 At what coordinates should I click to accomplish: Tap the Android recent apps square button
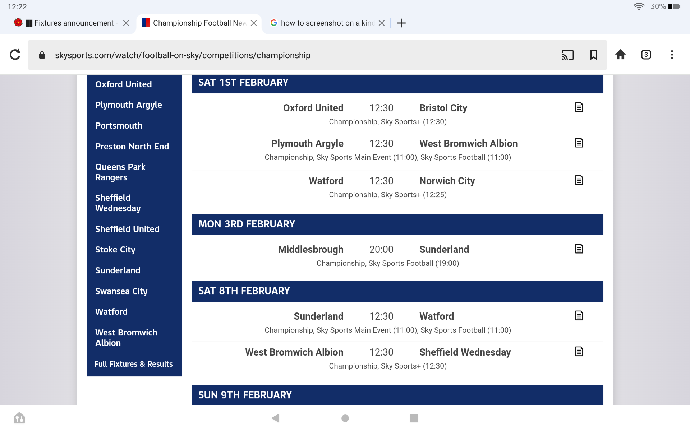tap(414, 418)
